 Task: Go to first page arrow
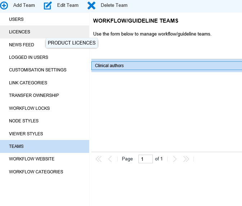99,159
